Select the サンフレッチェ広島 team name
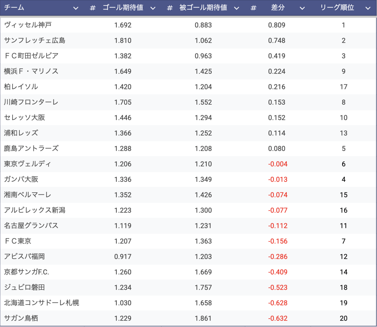Viewport: 377px width, 327px height. (x=35, y=40)
